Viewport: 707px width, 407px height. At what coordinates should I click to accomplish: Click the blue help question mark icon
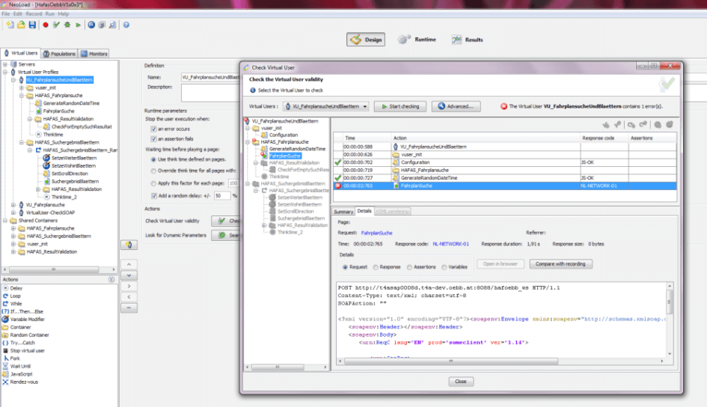[126, 25]
